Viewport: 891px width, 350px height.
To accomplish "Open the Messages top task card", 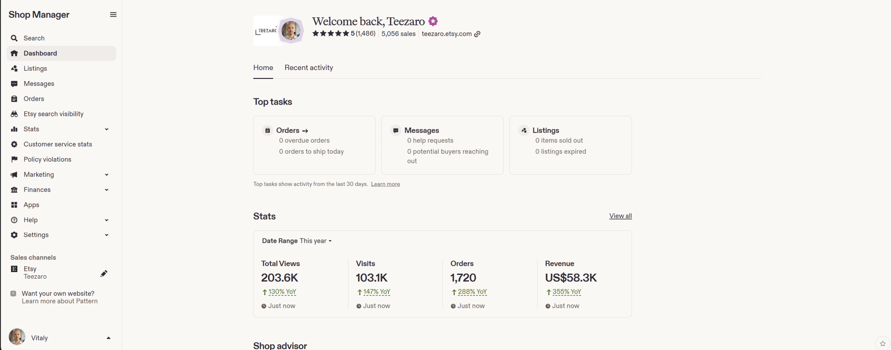I will point(442,145).
